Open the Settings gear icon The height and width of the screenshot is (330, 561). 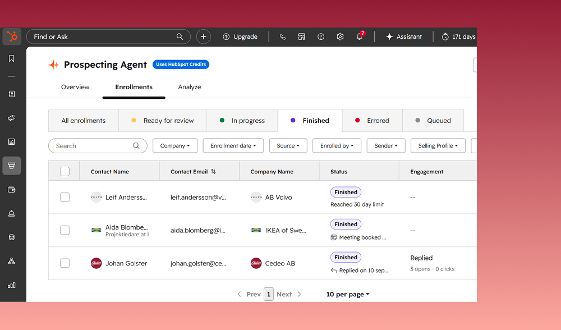[341, 36]
